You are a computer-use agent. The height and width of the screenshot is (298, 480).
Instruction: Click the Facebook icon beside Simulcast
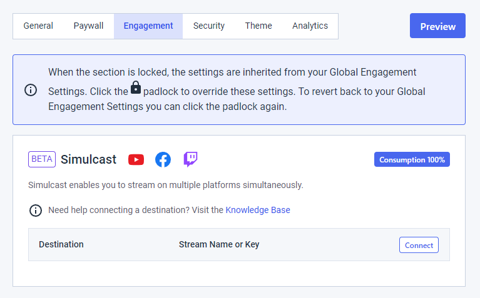163,159
